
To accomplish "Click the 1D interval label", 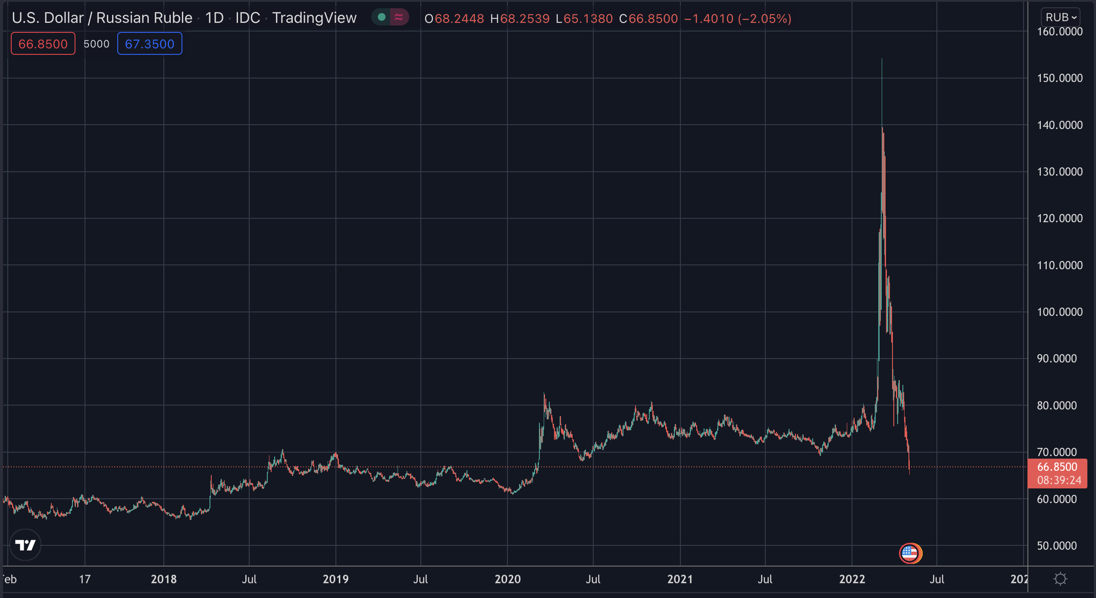I will tap(214, 18).
